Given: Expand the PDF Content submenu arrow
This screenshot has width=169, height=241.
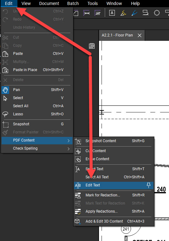Looking at the screenshot, I should point(68,141).
